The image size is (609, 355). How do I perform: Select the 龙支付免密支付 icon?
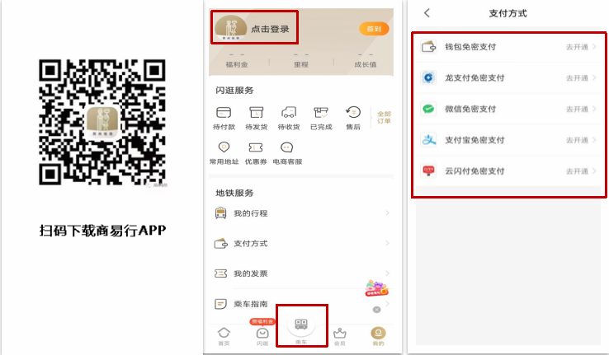(429, 78)
